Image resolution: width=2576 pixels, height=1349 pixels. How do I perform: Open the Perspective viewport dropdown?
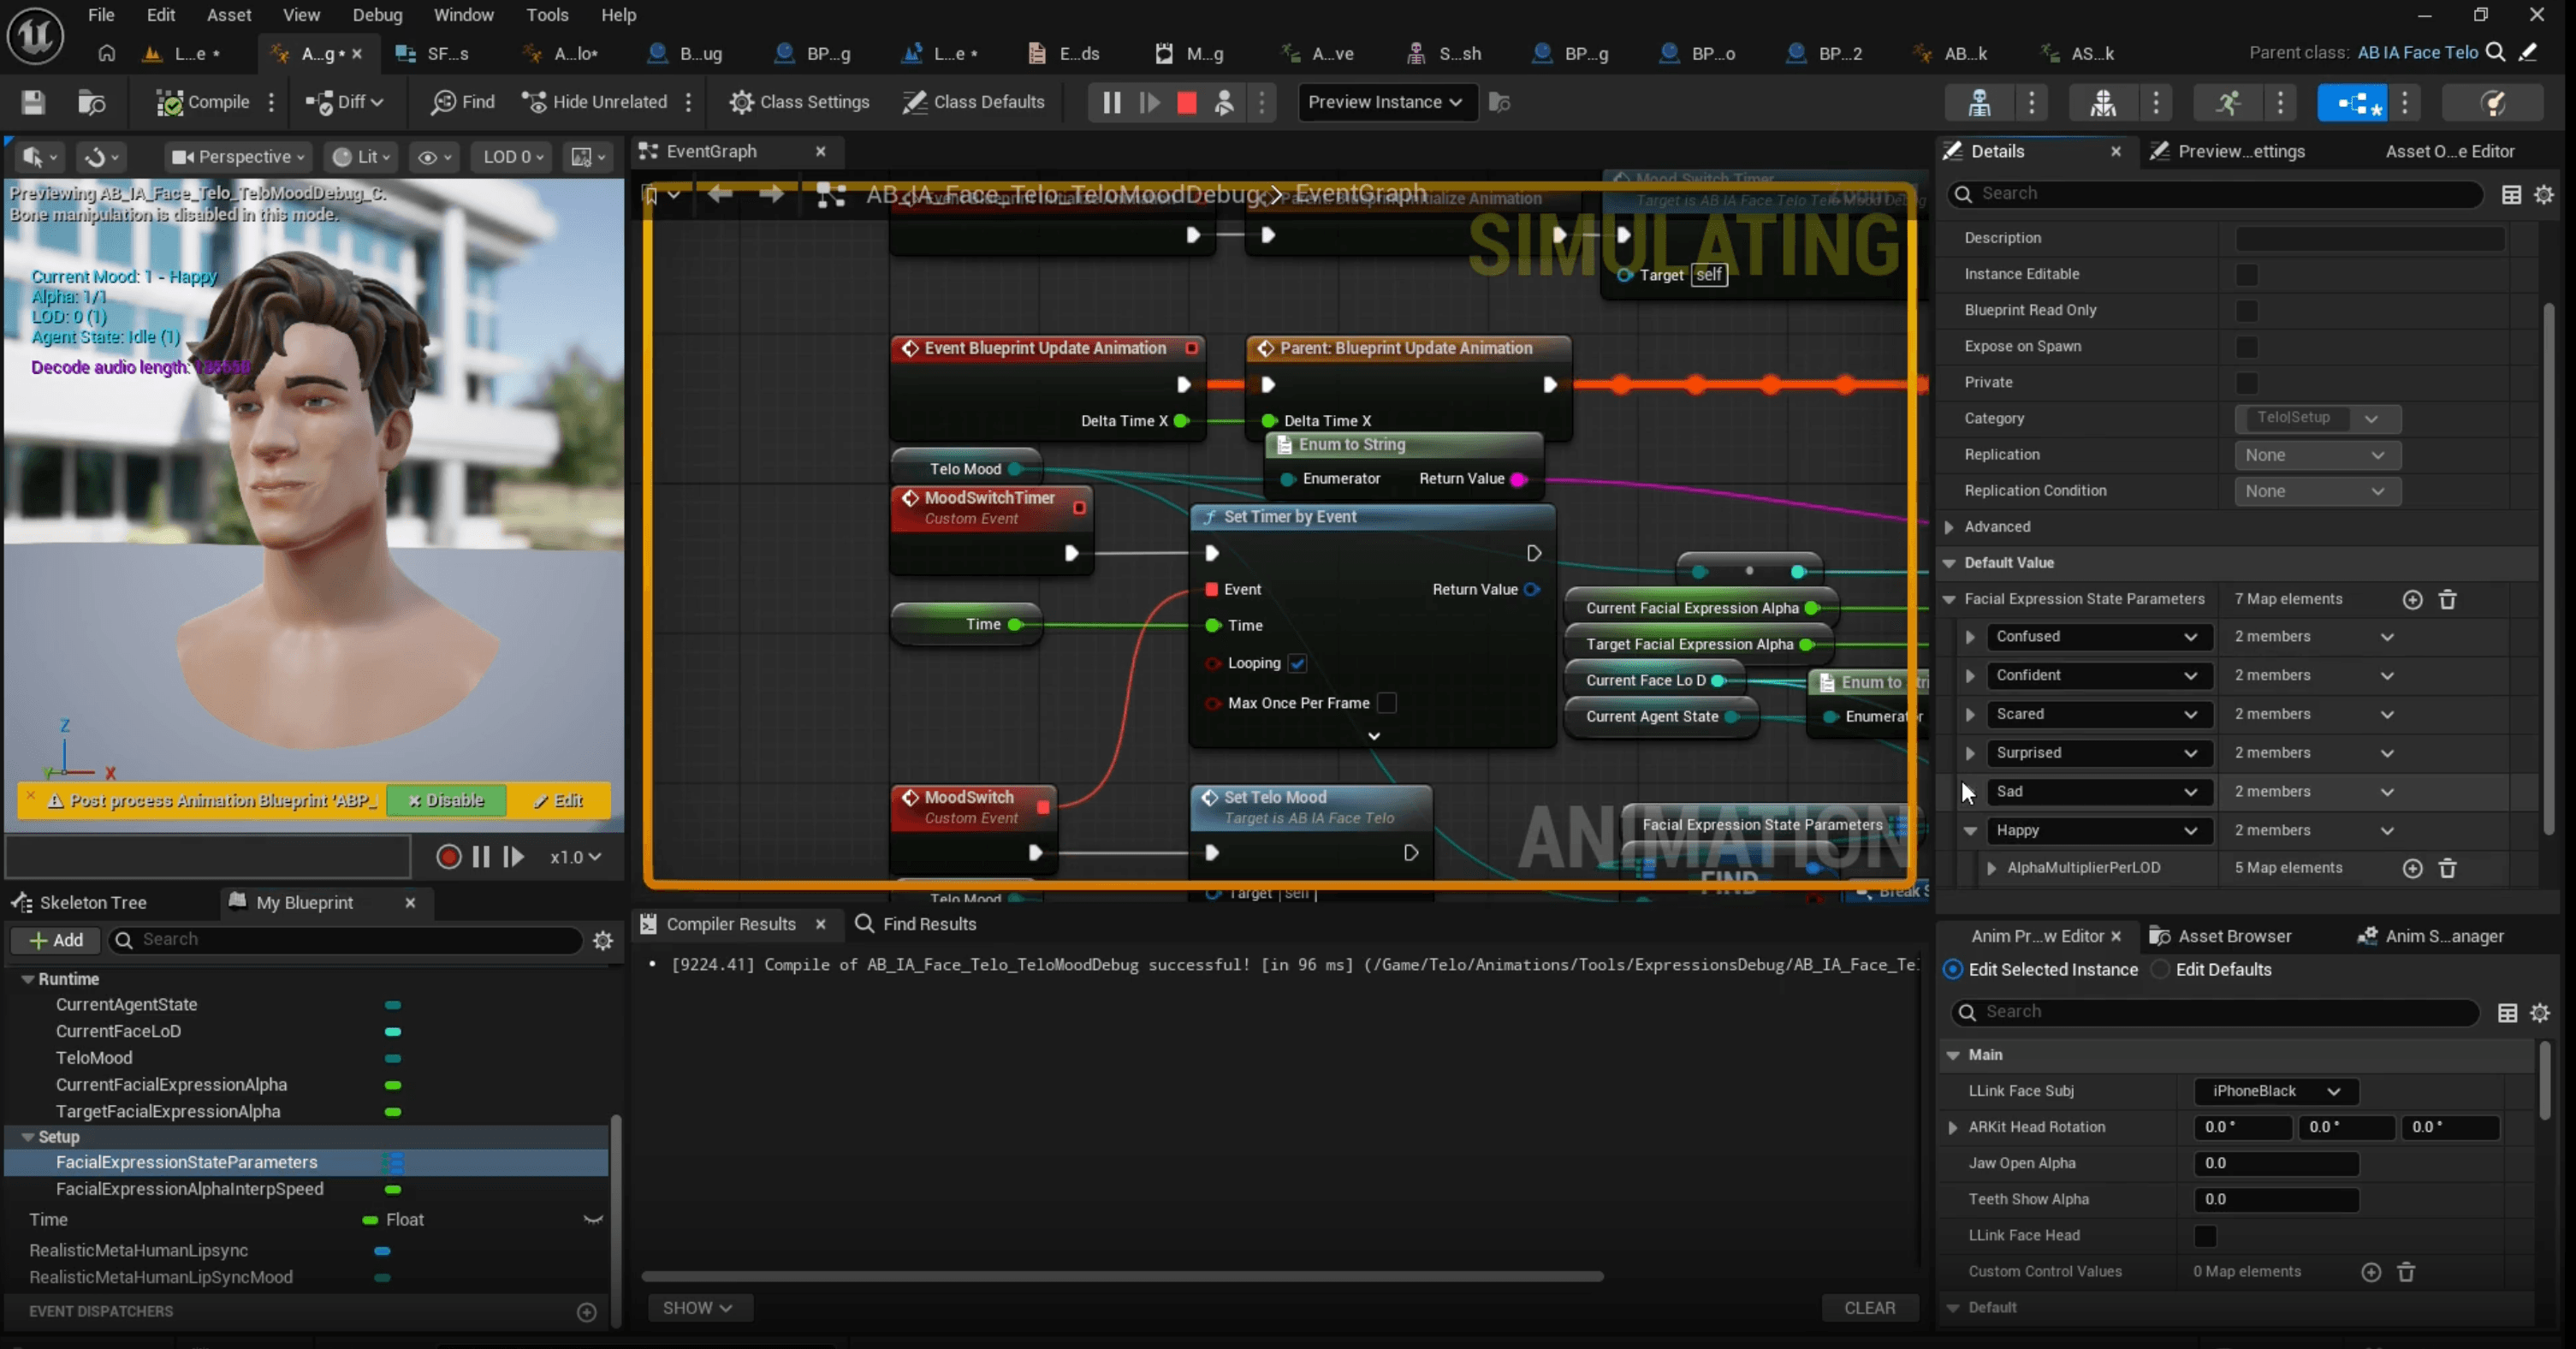[238, 157]
